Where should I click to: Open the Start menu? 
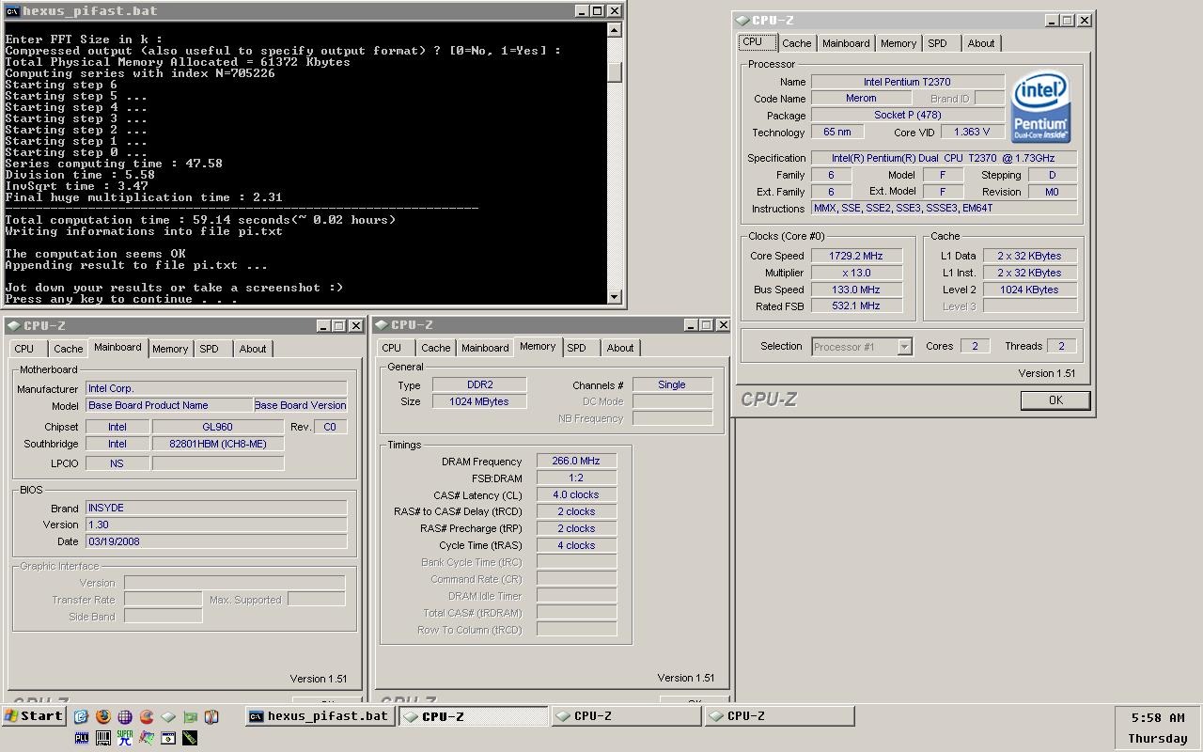coord(34,716)
